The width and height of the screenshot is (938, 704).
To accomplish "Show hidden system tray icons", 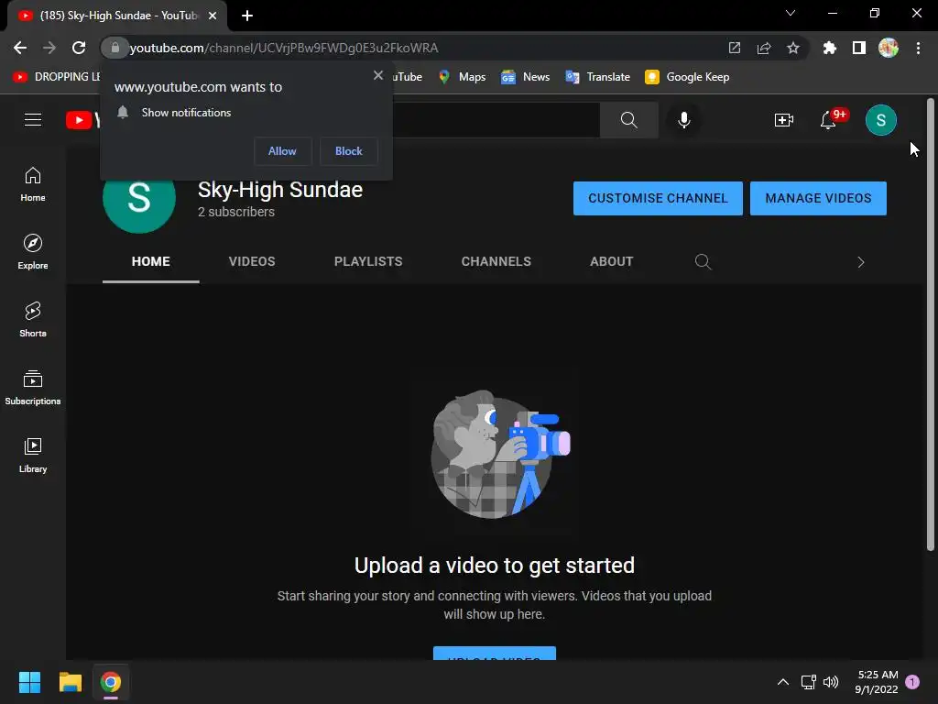I will (782, 682).
